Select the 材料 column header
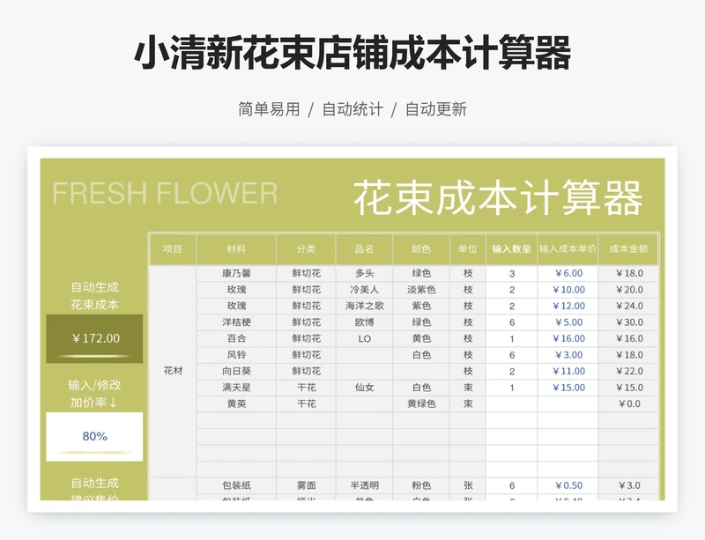This screenshot has width=705, height=540. click(236, 249)
